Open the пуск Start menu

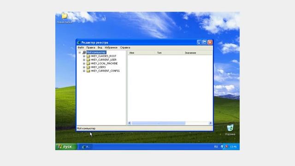click(66, 147)
